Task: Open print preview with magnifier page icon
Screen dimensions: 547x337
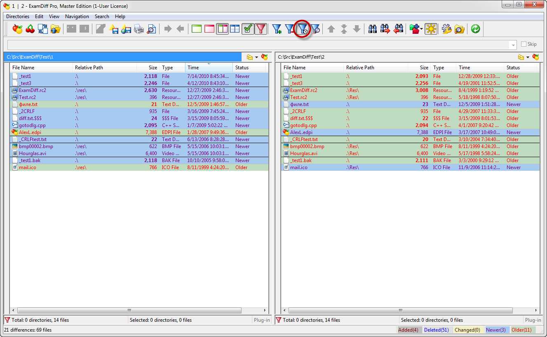Action: 152,29
